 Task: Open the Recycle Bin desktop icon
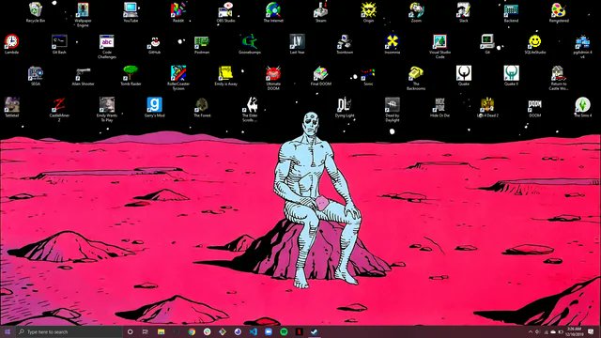(36, 12)
